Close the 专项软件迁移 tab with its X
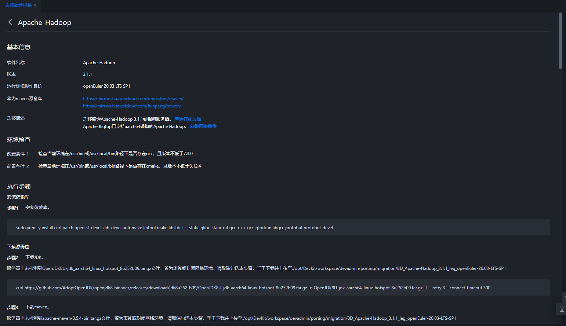The width and height of the screenshot is (566, 326). point(35,5)
